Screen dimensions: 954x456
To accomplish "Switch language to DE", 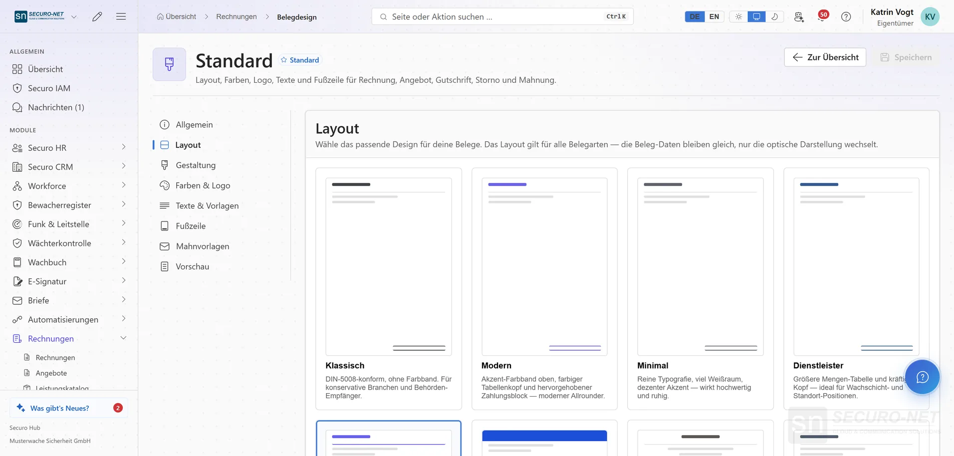I will pyautogui.click(x=695, y=16).
